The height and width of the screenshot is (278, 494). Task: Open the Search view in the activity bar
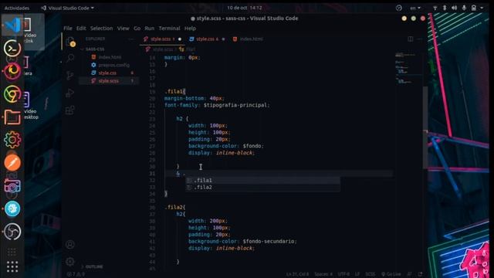(70, 58)
